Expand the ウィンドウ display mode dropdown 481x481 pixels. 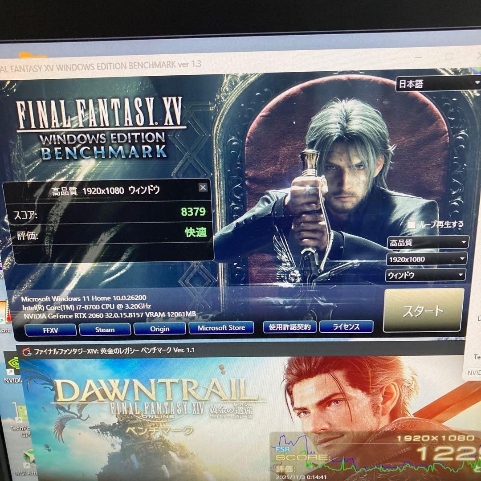click(425, 275)
